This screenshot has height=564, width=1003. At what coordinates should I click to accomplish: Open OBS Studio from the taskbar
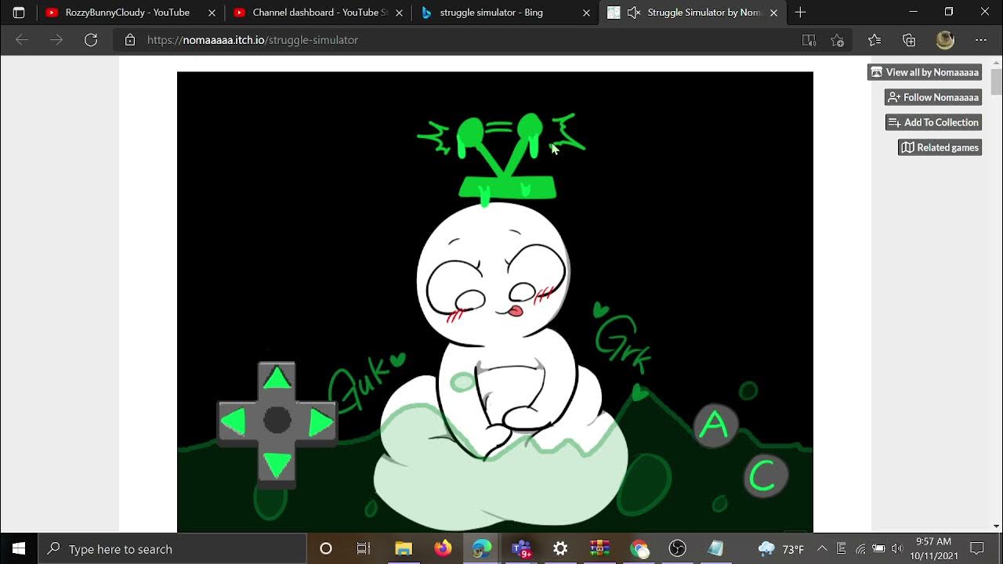pyautogui.click(x=678, y=549)
